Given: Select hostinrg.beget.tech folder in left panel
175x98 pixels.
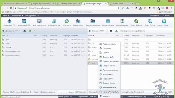Looking at the screenshot, I should [44, 51].
